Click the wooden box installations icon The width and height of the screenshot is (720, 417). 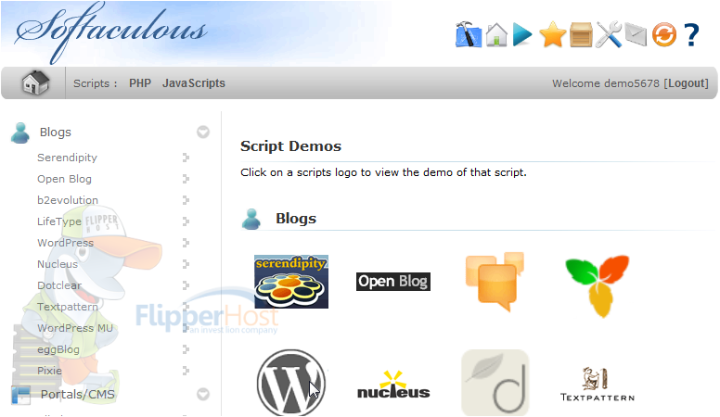pos(581,35)
